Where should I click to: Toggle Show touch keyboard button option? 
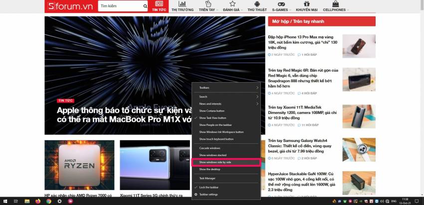tap(226, 139)
